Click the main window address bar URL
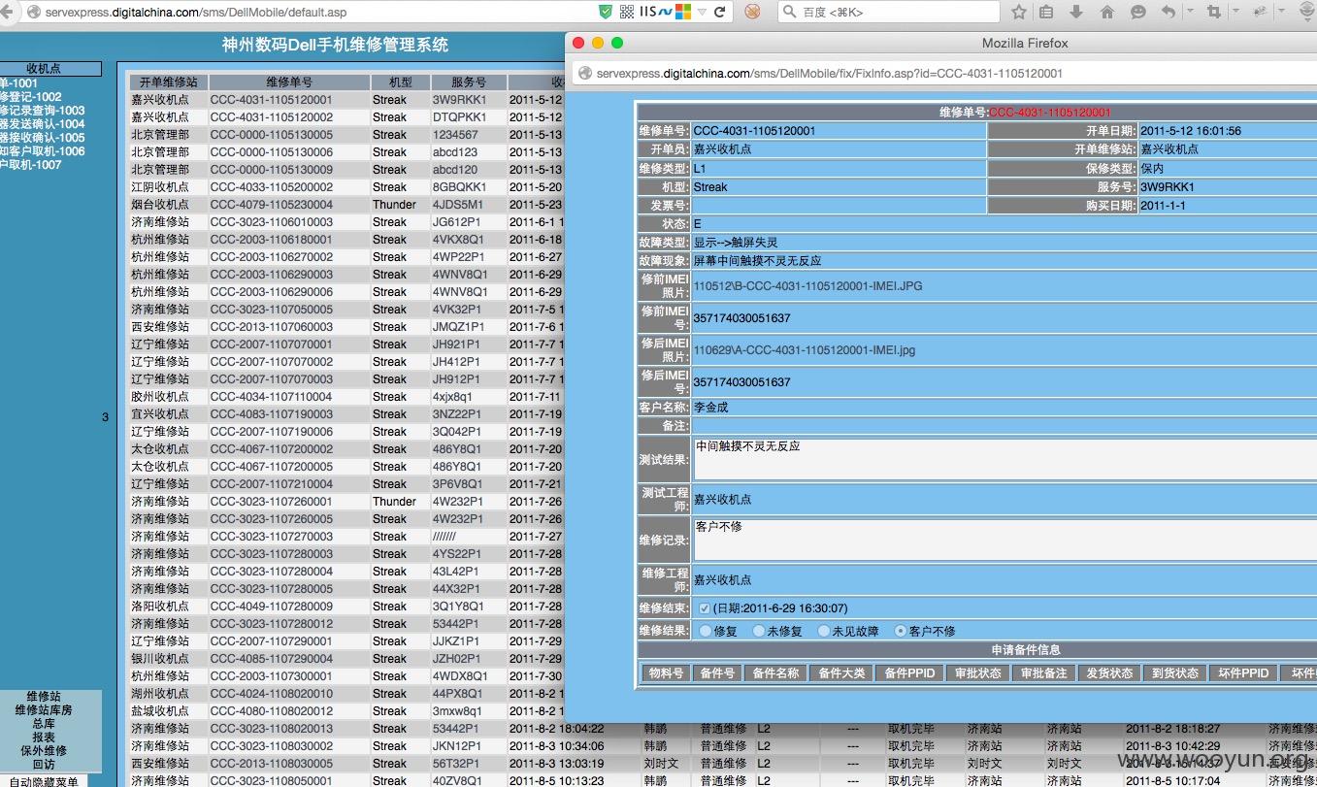Image resolution: width=1317 pixels, height=787 pixels. 195,13
